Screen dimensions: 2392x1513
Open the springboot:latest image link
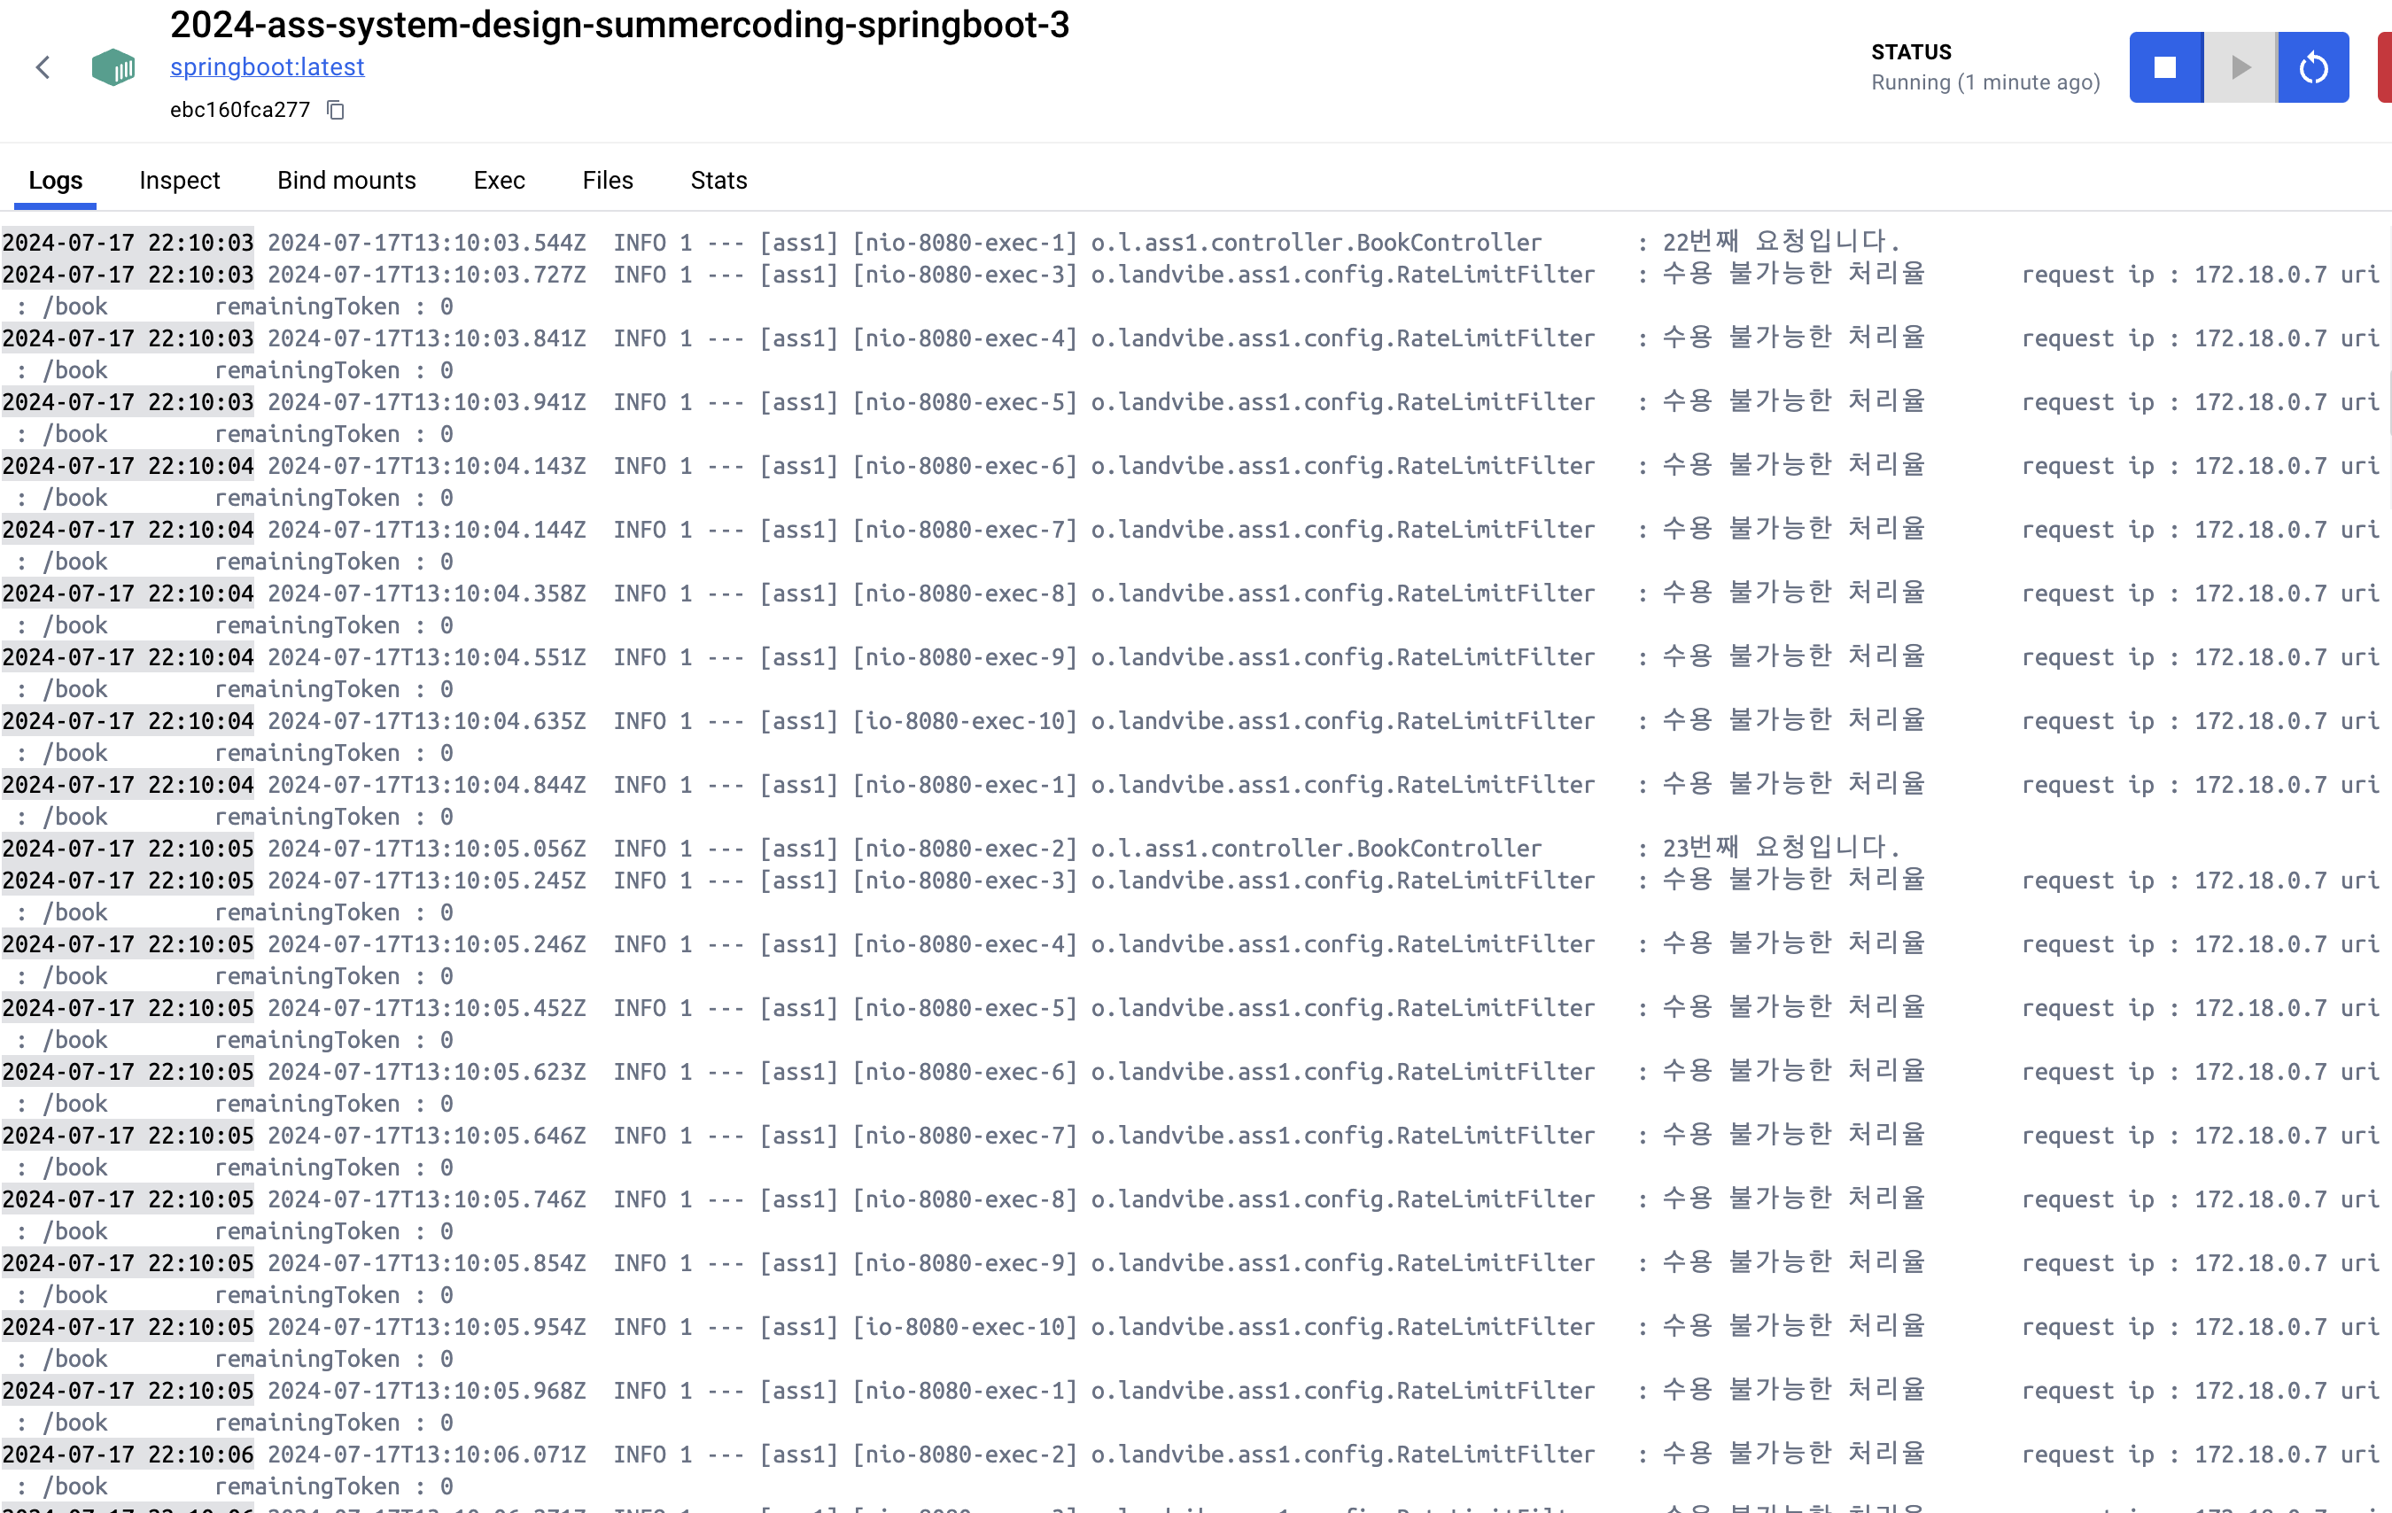[x=266, y=66]
